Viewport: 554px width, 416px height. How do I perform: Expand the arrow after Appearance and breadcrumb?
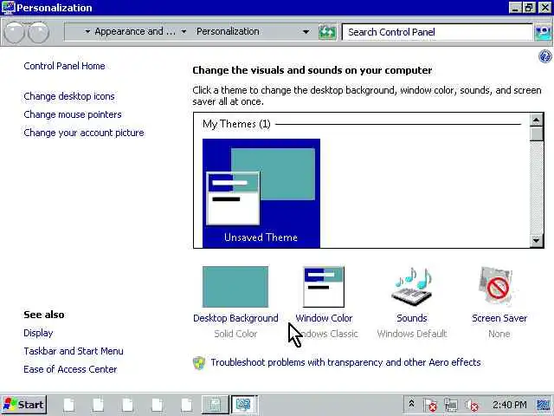point(184,32)
